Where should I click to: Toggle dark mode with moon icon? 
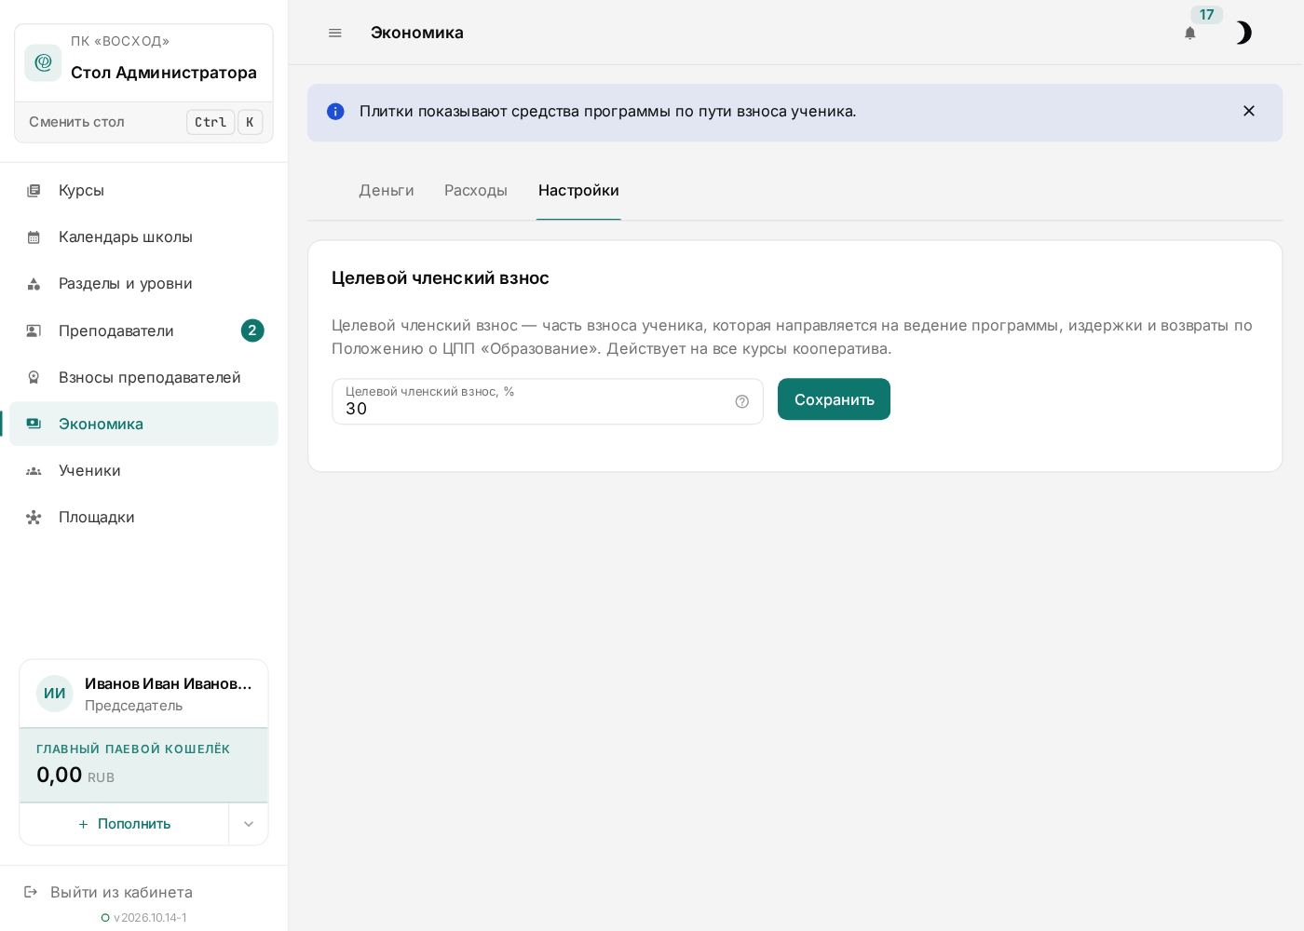[1243, 34]
